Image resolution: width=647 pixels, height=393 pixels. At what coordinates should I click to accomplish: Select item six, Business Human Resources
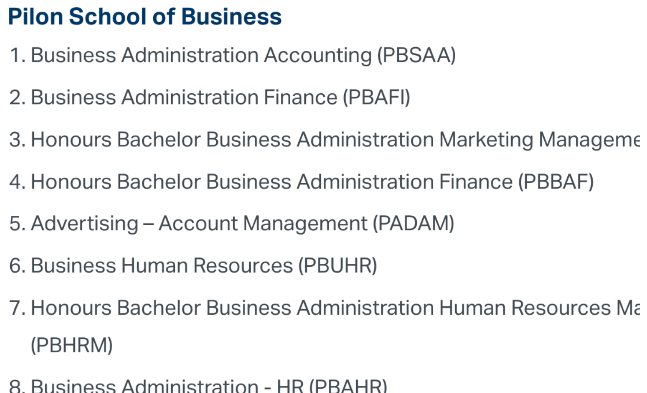(x=162, y=265)
